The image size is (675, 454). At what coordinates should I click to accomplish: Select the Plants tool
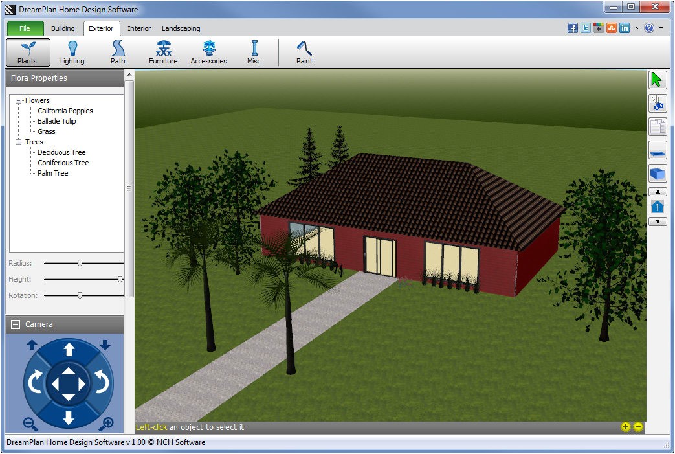click(x=28, y=52)
